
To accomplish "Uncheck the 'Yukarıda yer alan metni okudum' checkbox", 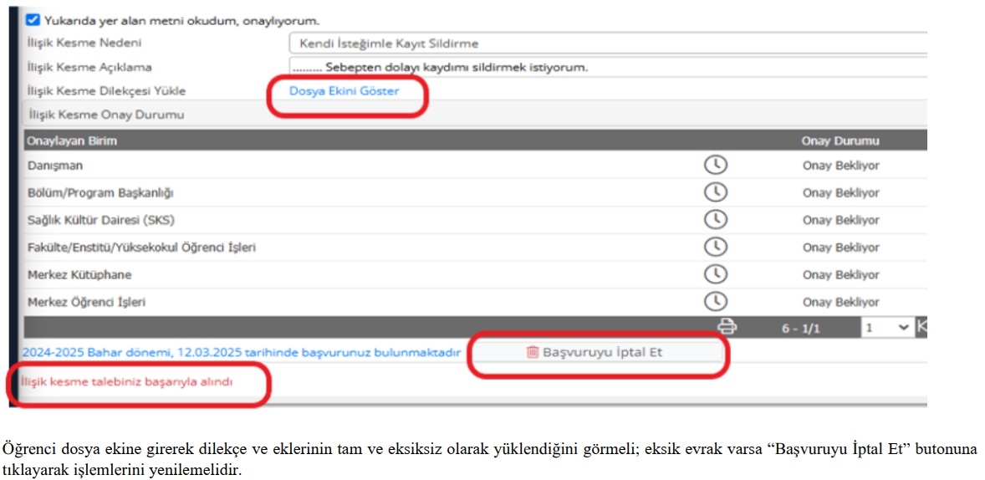I will (33, 20).
